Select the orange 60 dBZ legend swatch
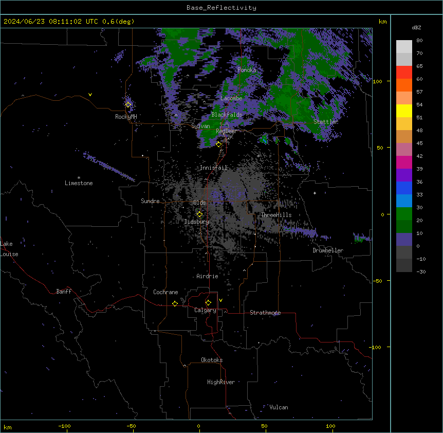 [404, 85]
